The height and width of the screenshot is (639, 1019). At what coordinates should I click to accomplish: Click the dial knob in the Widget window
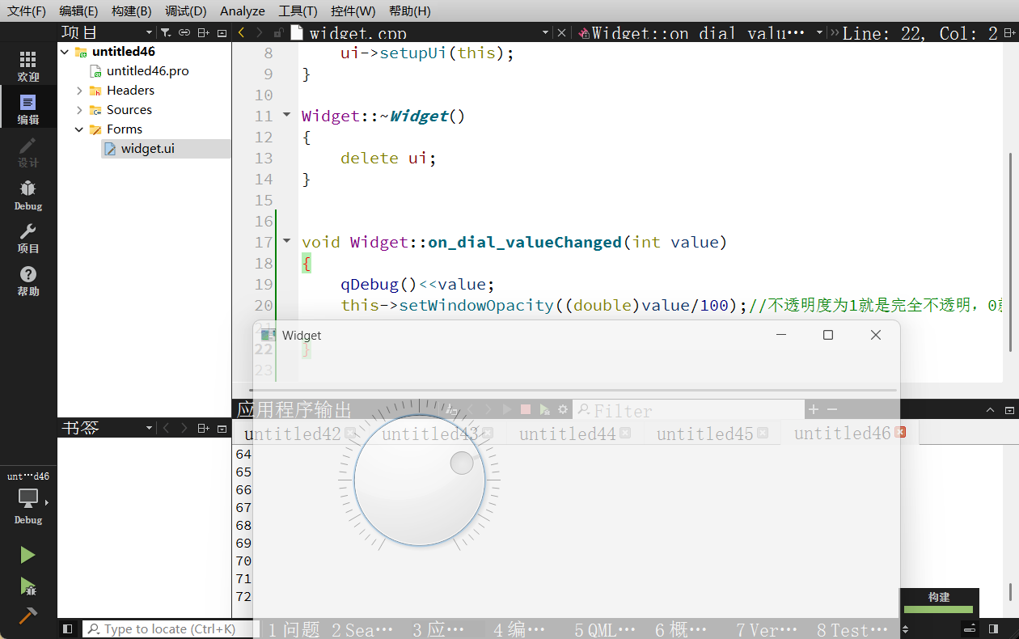(x=420, y=481)
